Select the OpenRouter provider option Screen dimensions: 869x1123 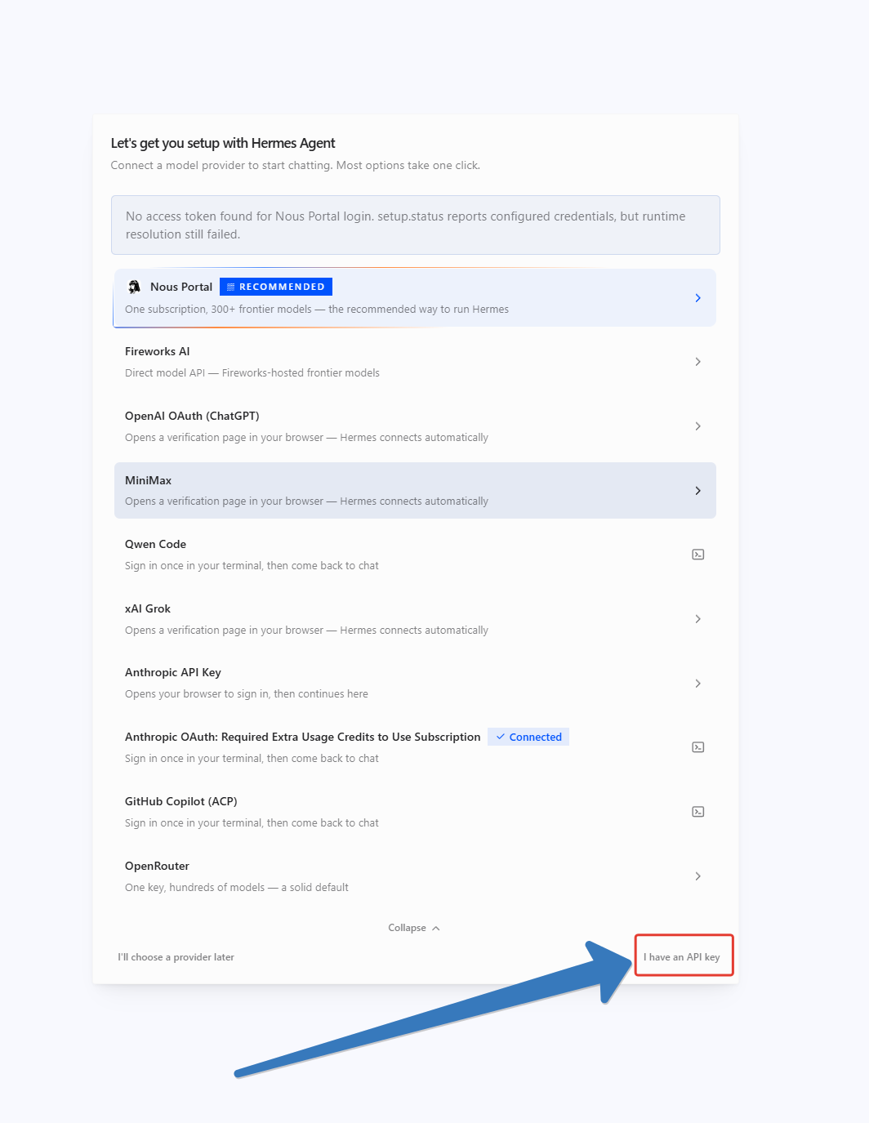coord(415,876)
